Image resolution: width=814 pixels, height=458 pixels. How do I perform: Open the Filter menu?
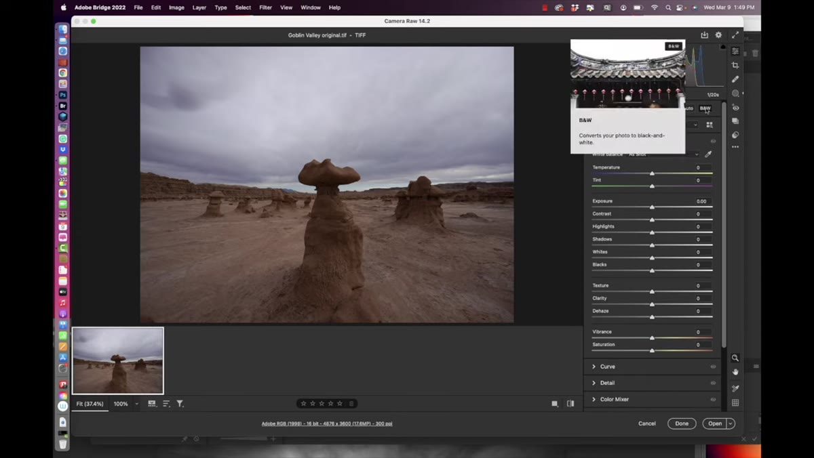point(265,7)
